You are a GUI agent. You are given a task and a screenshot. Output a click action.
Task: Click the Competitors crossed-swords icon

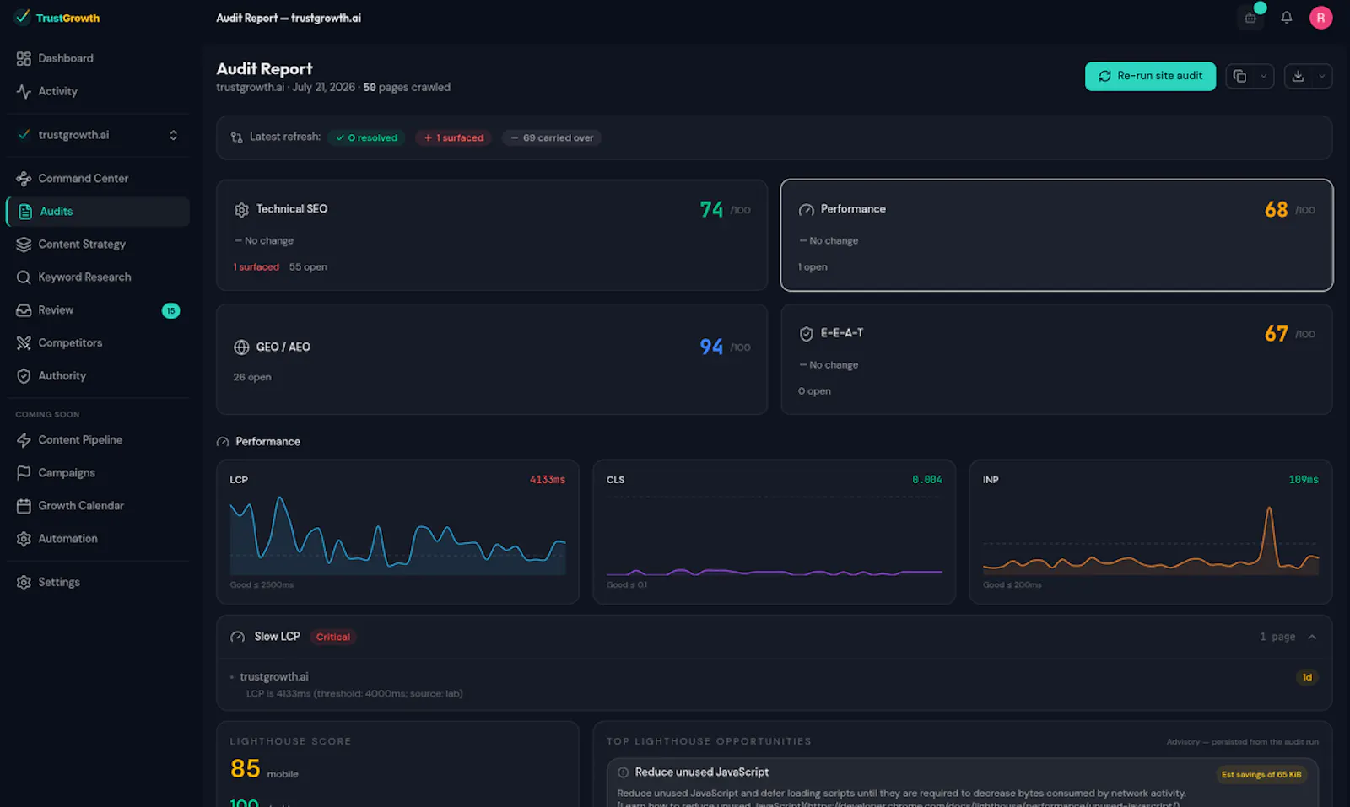24,343
